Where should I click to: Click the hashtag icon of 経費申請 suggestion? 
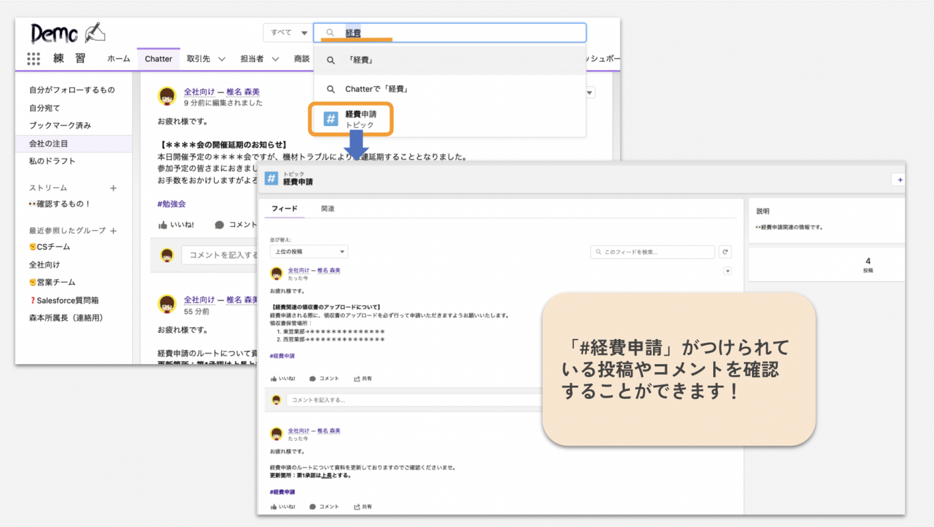pyautogui.click(x=331, y=119)
